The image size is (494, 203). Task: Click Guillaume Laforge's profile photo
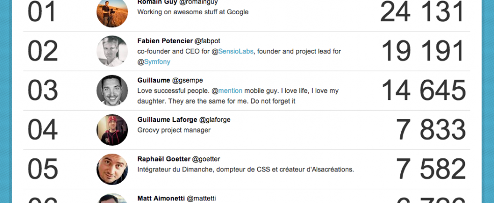112,130
